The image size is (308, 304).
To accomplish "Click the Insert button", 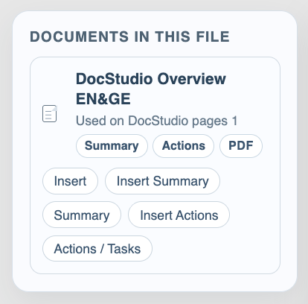I will coord(70,181).
